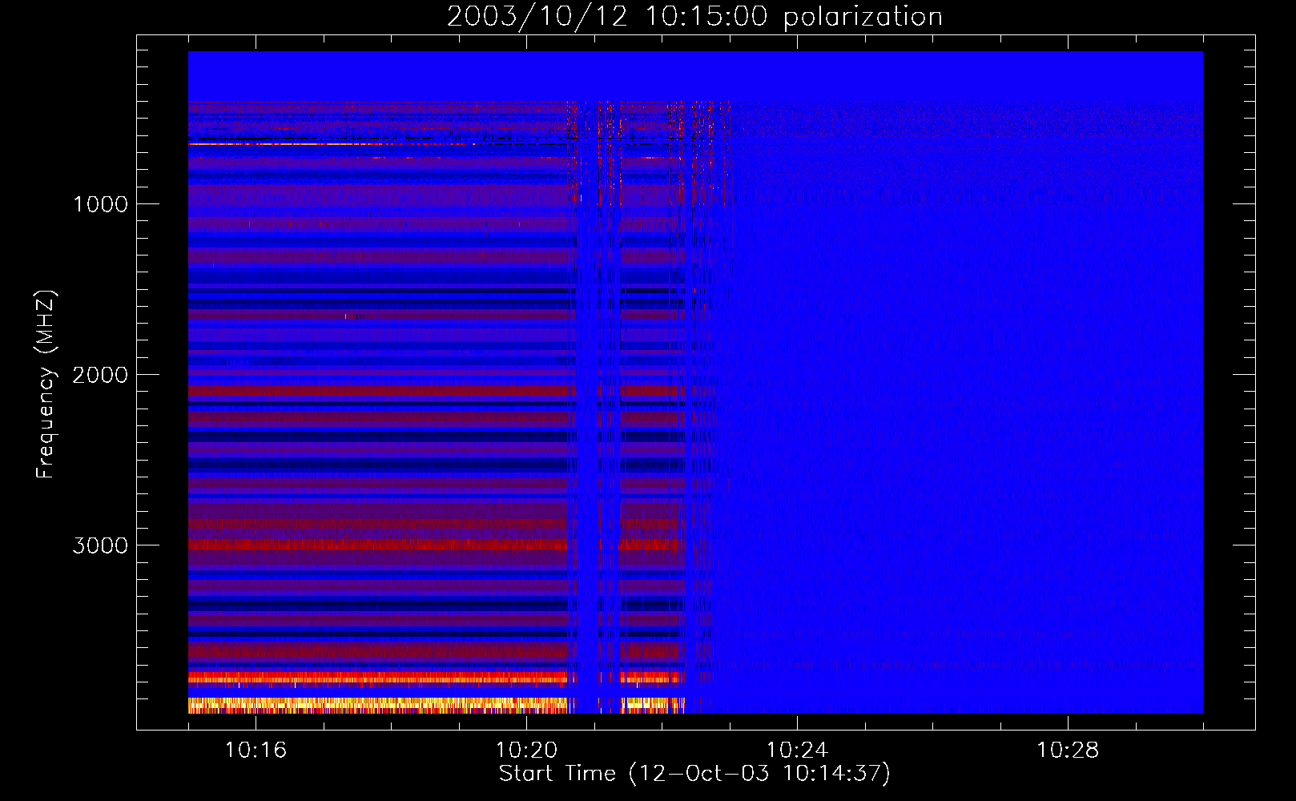Click the "10:28" time tick label
The image size is (1296, 801).
tap(1068, 751)
